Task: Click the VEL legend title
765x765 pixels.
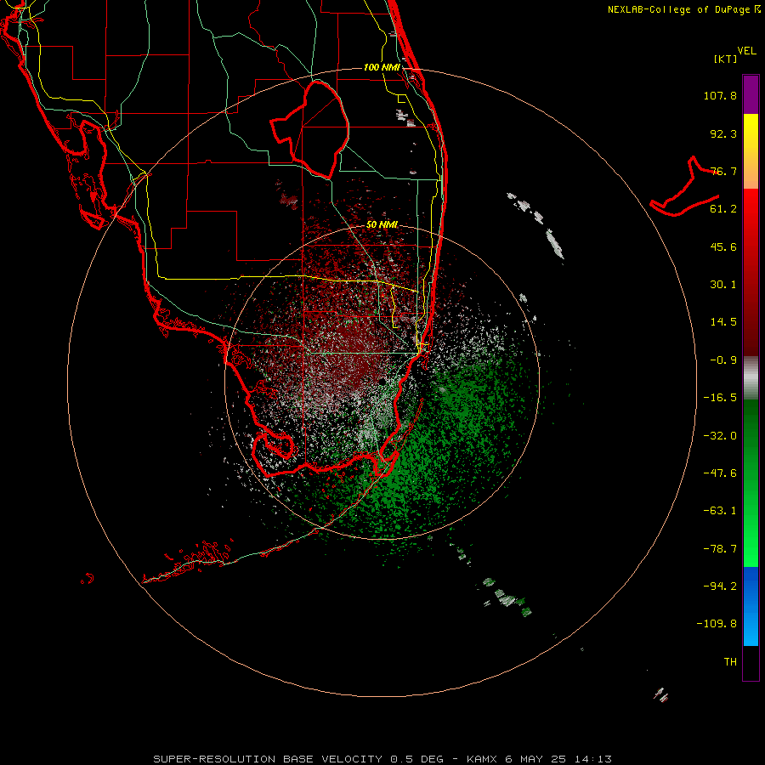Action: (x=746, y=51)
